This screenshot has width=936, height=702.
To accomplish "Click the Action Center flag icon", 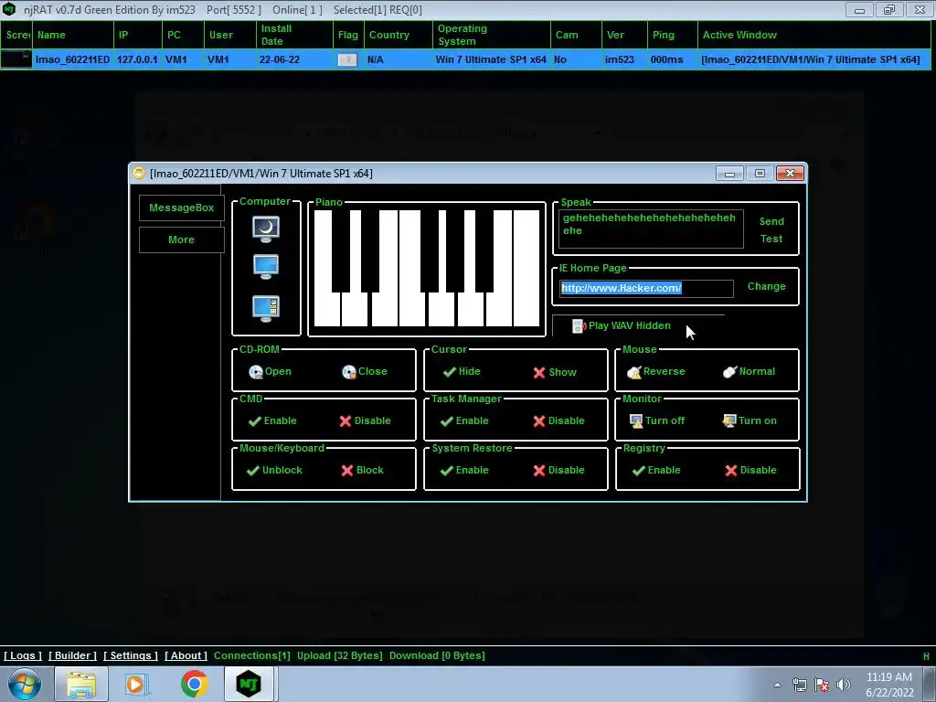I will click(822, 685).
